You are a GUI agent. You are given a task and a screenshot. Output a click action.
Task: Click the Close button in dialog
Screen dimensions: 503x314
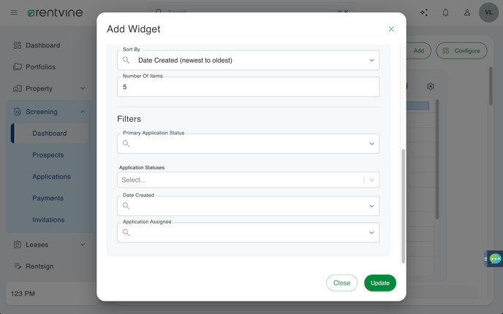[x=341, y=283]
